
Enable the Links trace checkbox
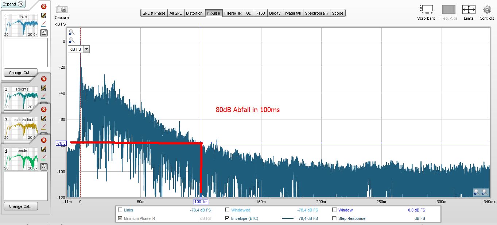pos(120,210)
